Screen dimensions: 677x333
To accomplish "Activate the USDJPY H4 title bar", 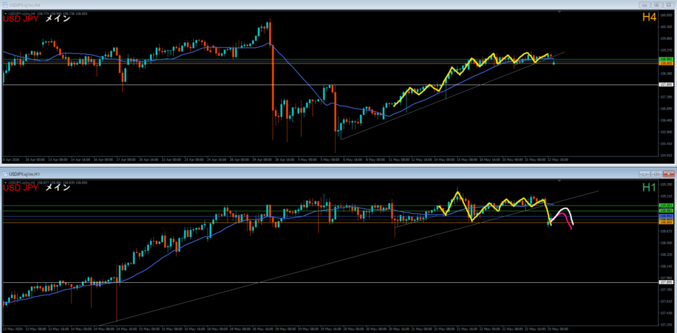I will pyautogui.click(x=319, y=5).
